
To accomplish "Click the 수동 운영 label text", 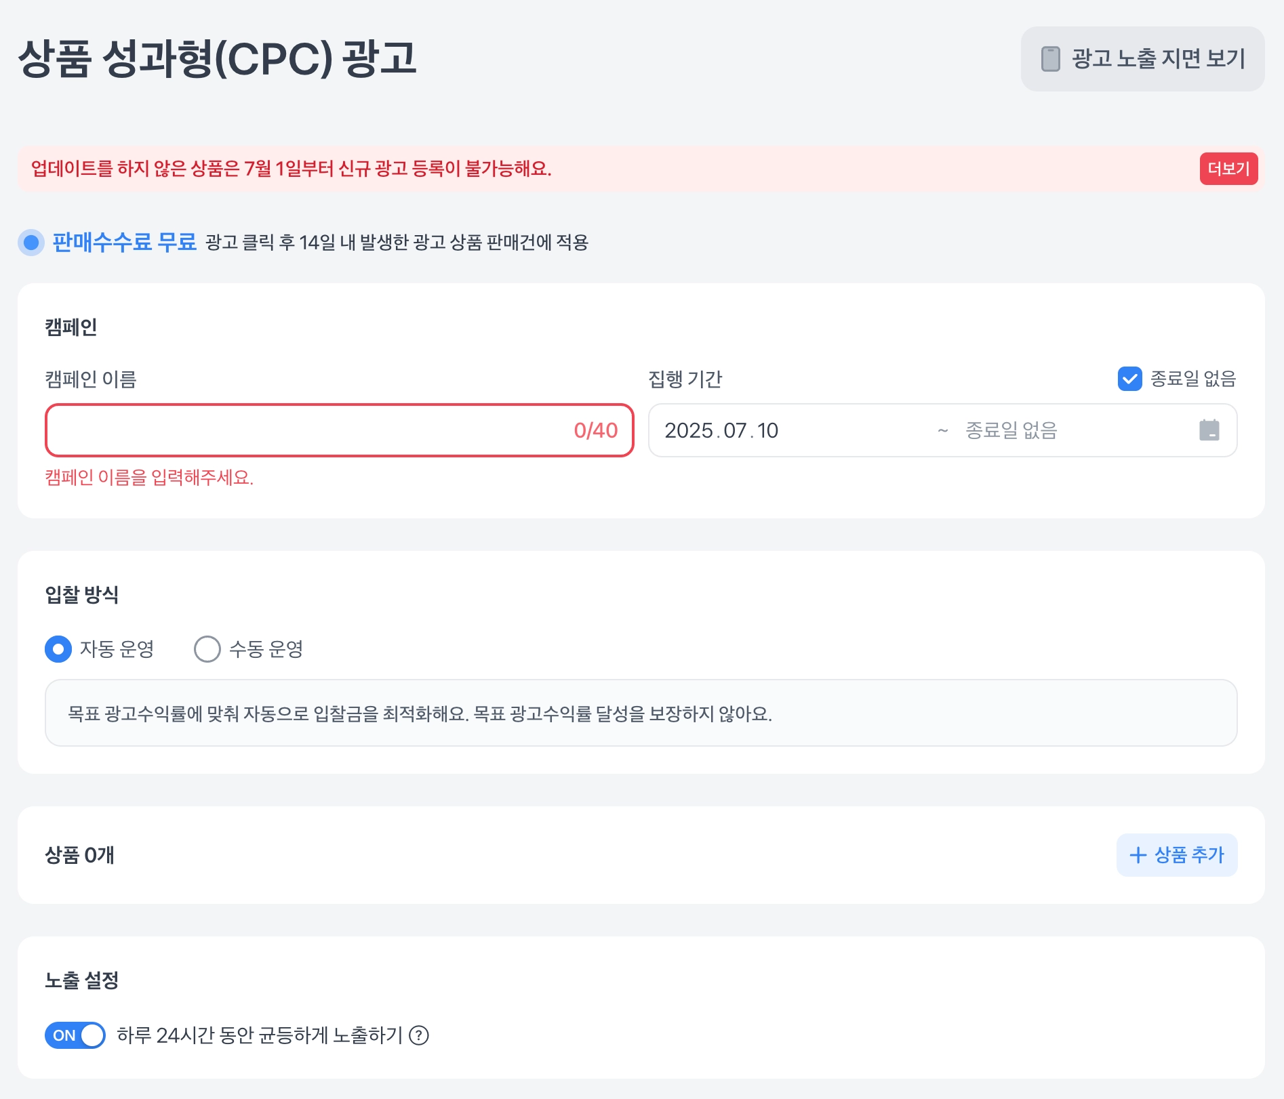I will pos(266,649).
